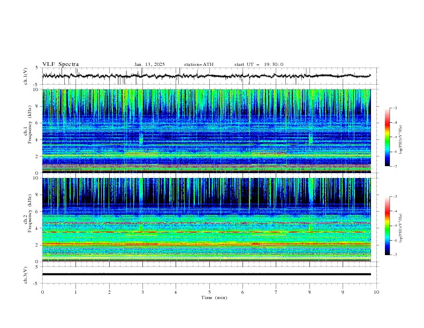Click the ch.1 voltage waveform trace
The image size is (424, 328).
coord(206,76)
